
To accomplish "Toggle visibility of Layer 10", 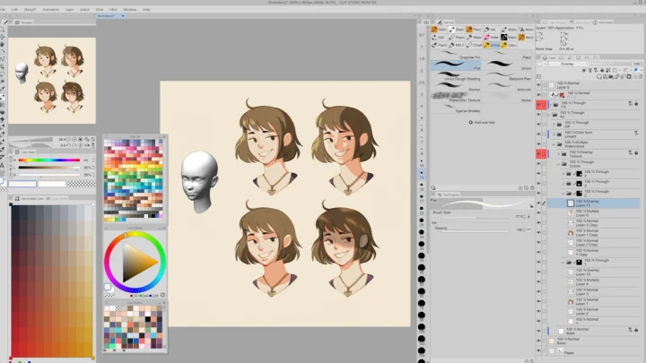I will click(538, 272).
